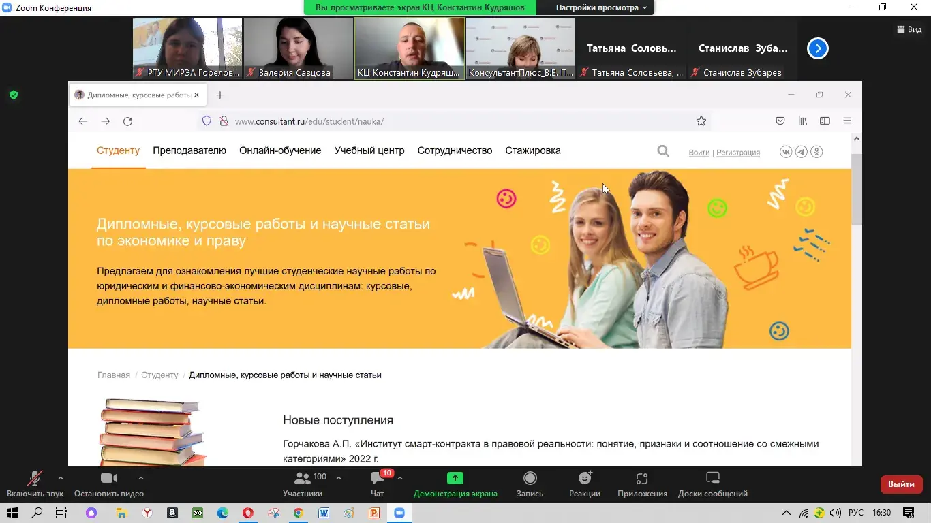Image resolution: width=931 pixels, height=523 pixels.
Task: Go forward in the browser
Action: point(106,121)
